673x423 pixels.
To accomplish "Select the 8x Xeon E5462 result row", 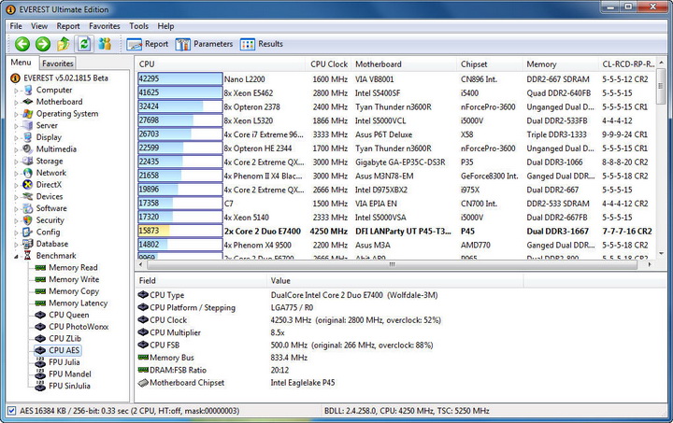I will (x=396, y=93).
